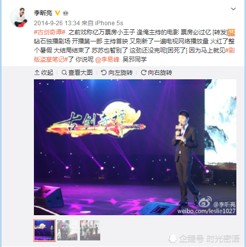Click the 2014-9-26 13:34 timestamp
This screenshot has width=246, height=247.
coord(57,23)
